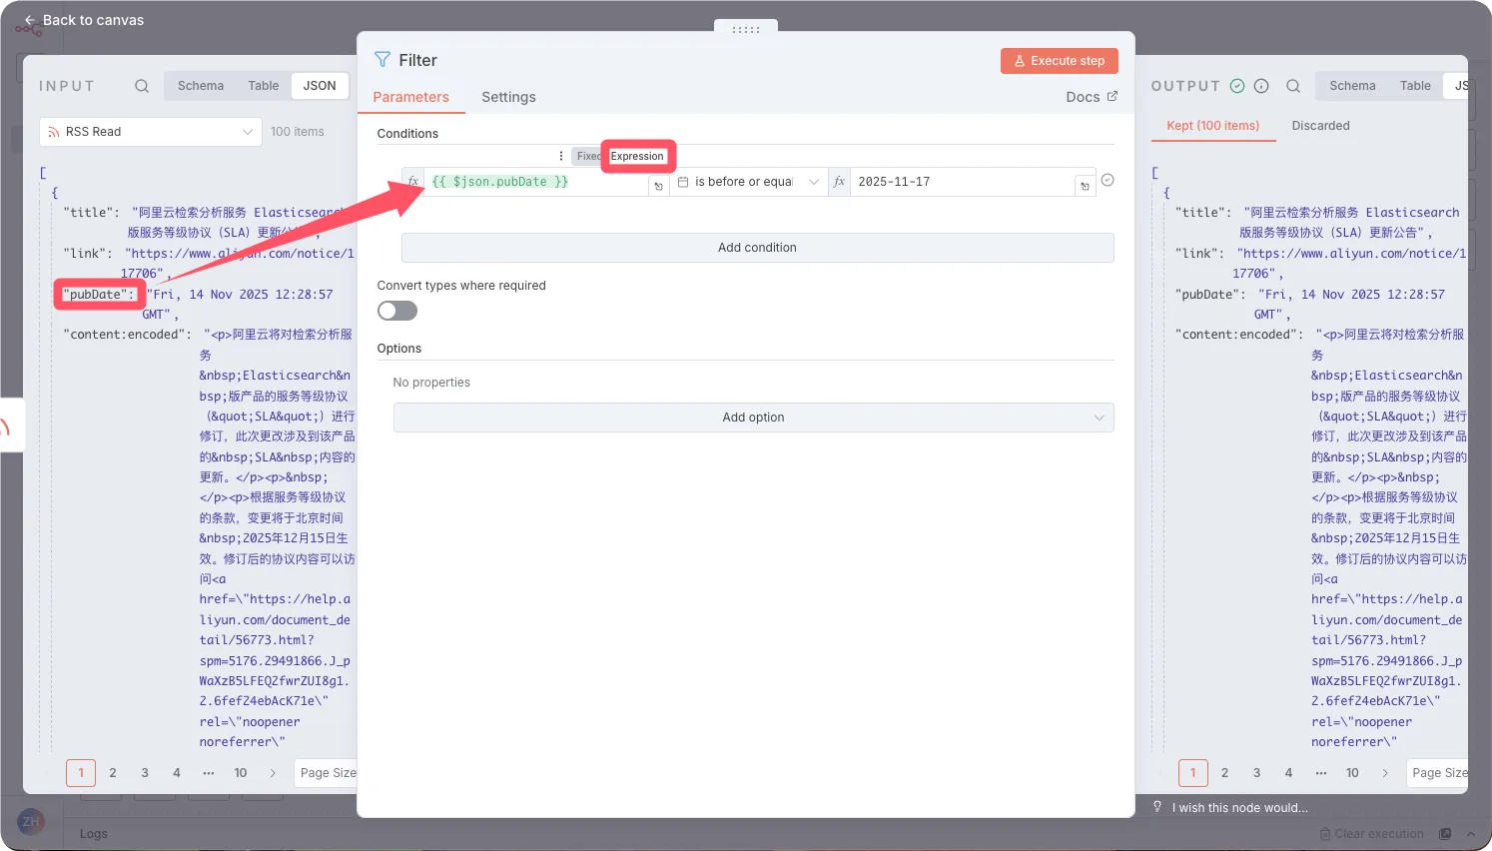1492x851 pixels.
Task: Remove condition using the circle icon
Action: click(1108, 181)
